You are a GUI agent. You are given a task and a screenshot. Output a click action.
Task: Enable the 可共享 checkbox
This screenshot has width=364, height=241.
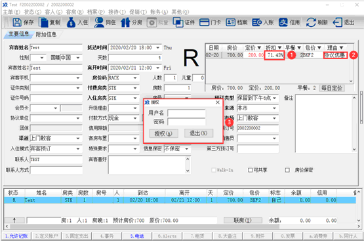point(250,170)
